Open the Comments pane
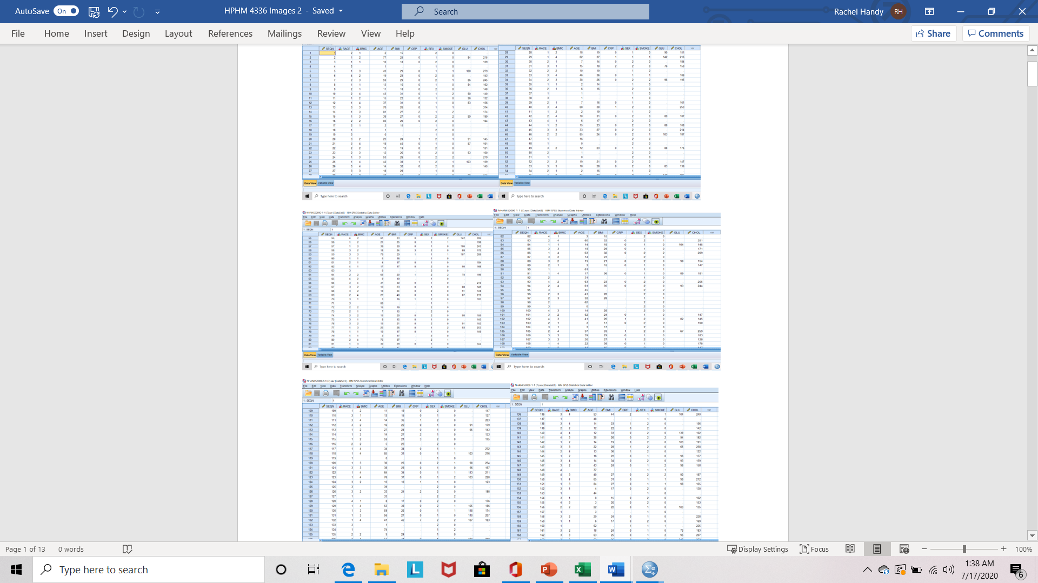This screenshot has height=583, width=1038. 995,33
